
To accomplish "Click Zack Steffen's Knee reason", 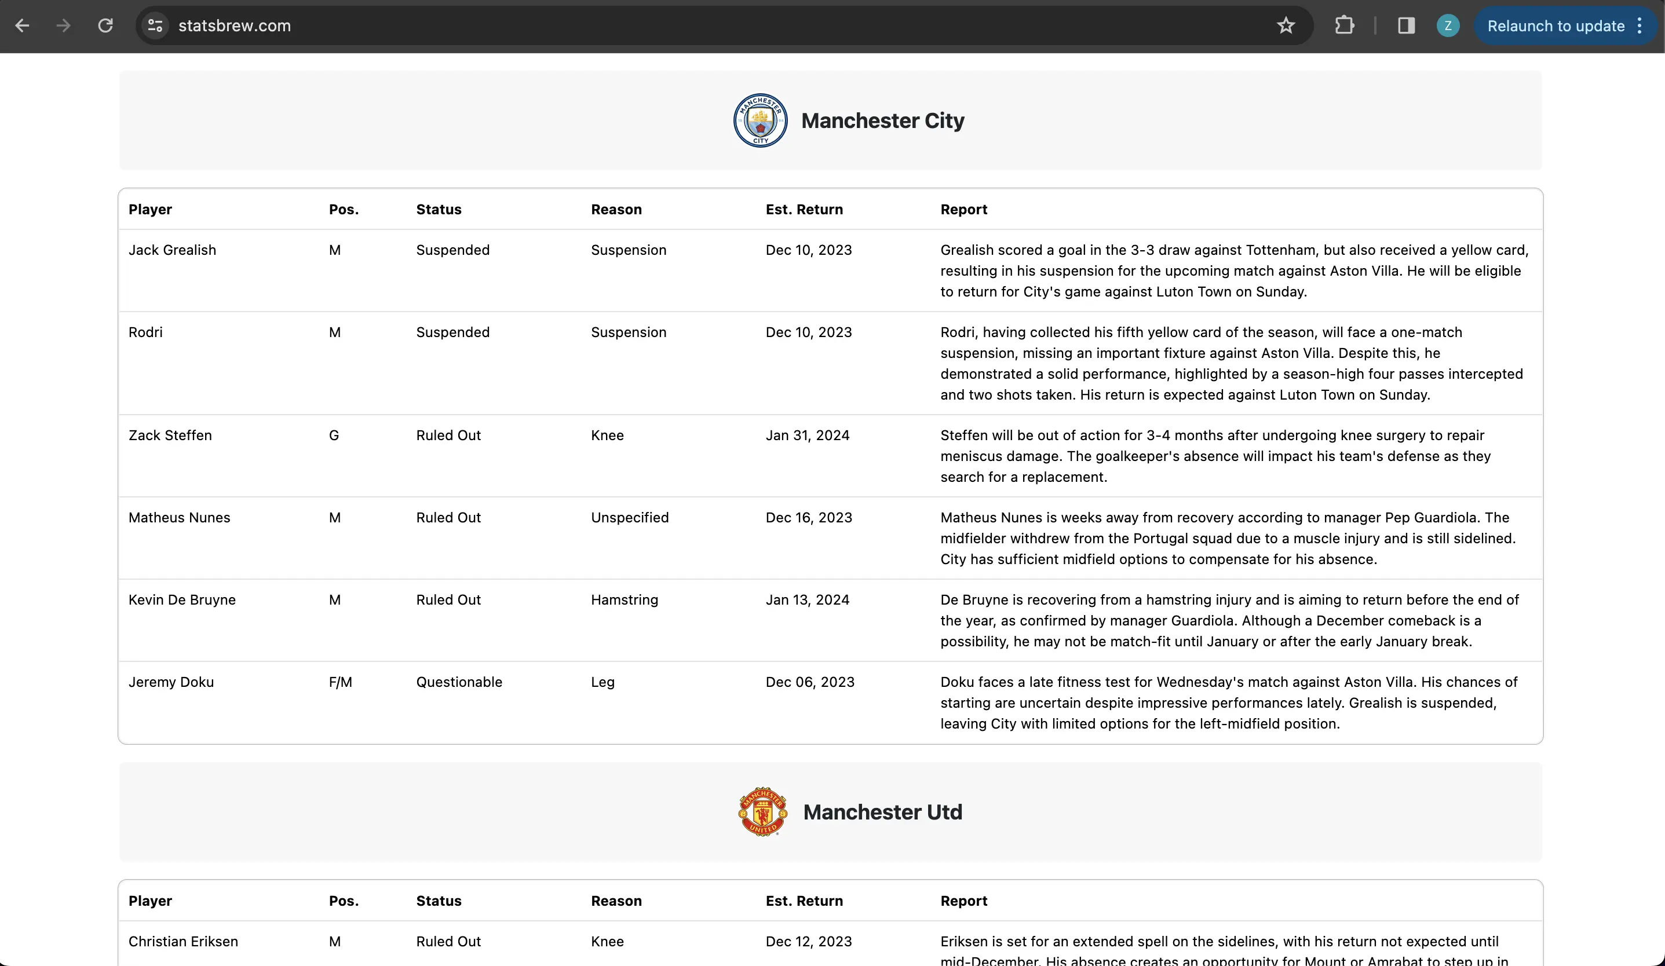I will pos(607,435).
